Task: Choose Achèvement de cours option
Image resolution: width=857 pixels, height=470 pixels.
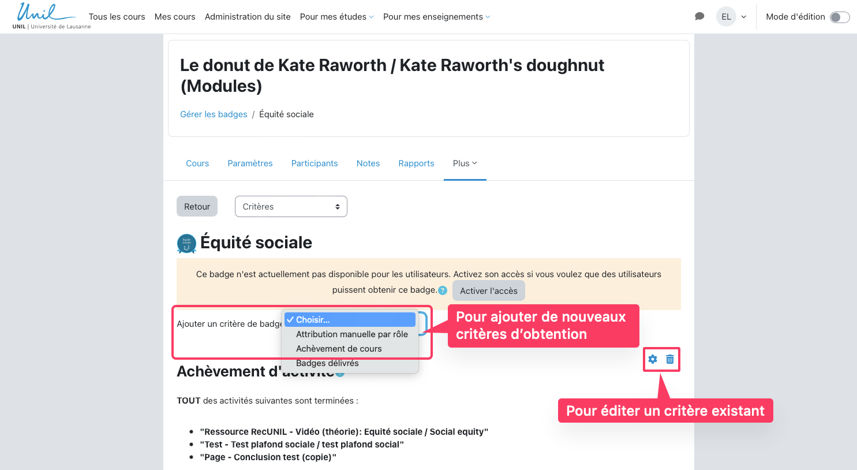Action: 339,349
